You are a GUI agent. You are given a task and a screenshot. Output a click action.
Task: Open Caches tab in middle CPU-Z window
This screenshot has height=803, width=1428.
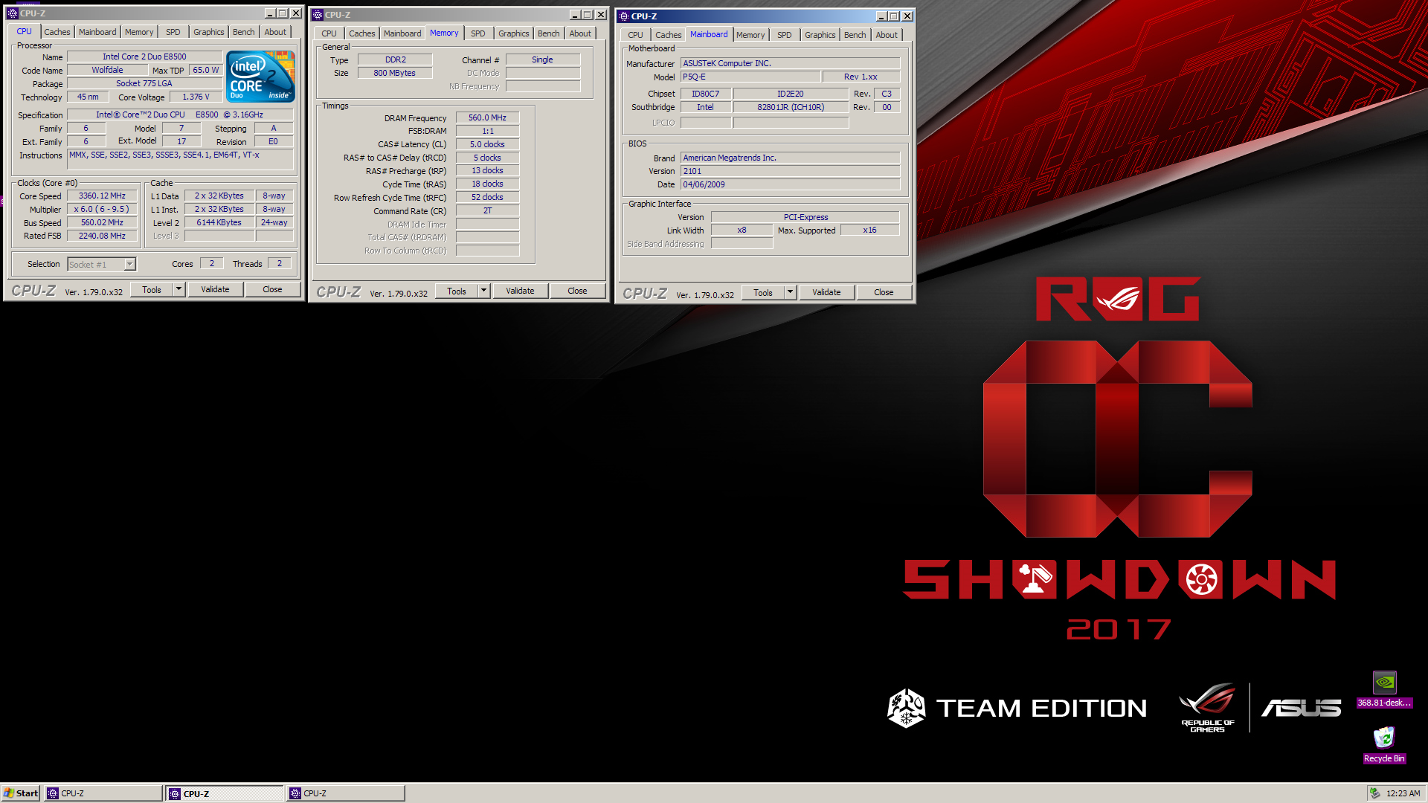click(x=362, y=33)
